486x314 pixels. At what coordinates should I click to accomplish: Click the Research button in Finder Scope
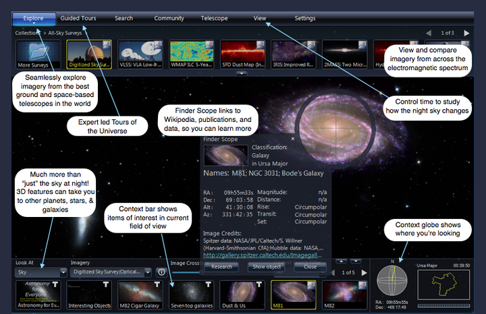221,267
